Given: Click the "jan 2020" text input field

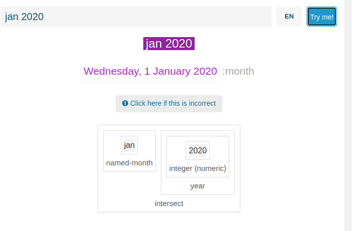Looking at the screenshot, I should [136, 17].
